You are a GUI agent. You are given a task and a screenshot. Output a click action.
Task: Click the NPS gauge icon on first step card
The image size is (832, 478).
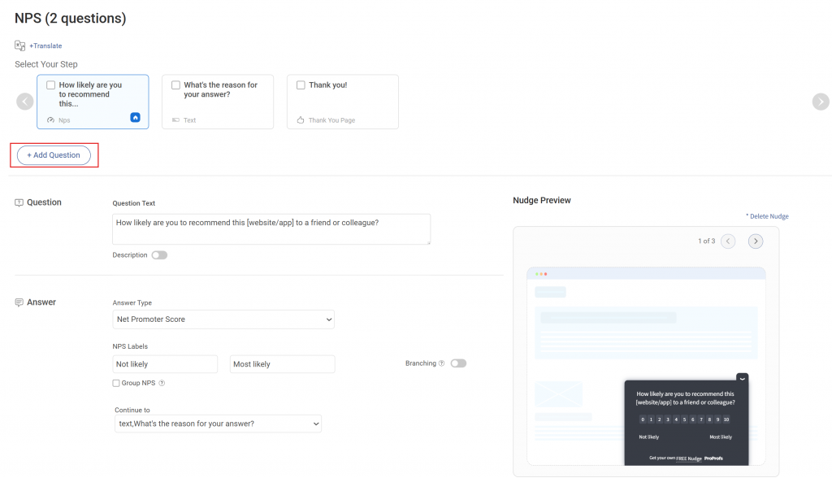pyautogui.click(x=50, y=119)
